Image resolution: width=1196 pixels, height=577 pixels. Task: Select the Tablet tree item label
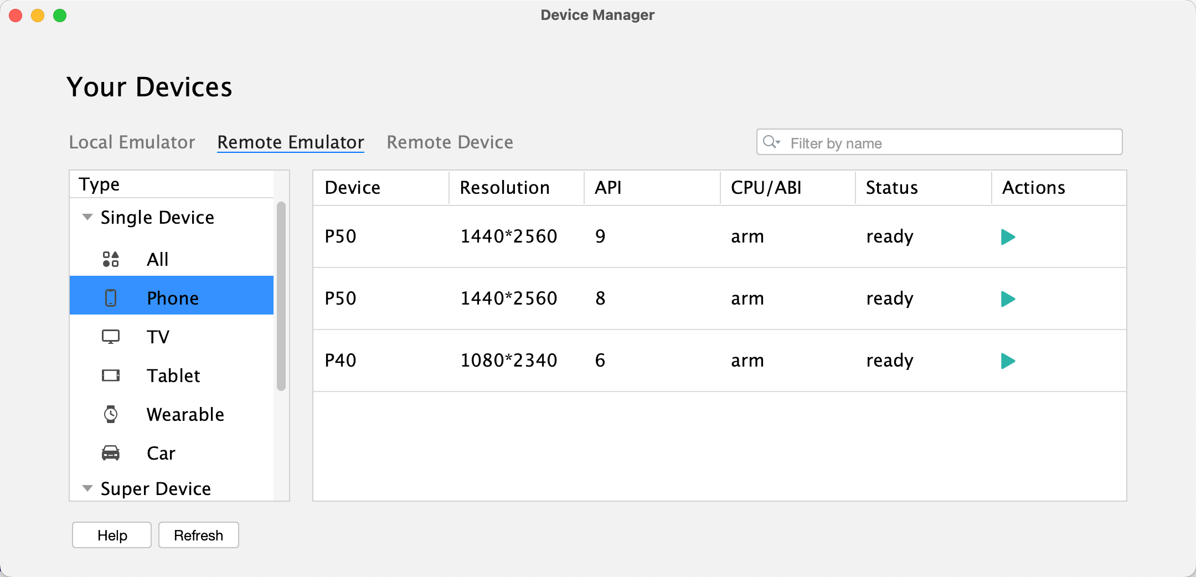pyautogui.click(x=173, y=375)
